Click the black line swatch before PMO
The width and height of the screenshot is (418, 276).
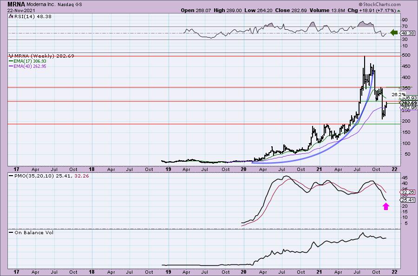(x=11, y=176)
